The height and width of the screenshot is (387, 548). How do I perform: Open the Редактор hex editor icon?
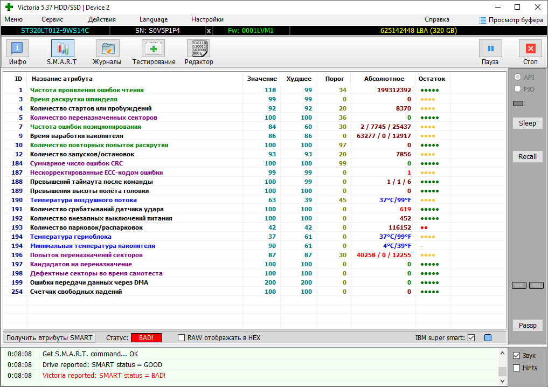pyautogui.click(x=199, y=49)
